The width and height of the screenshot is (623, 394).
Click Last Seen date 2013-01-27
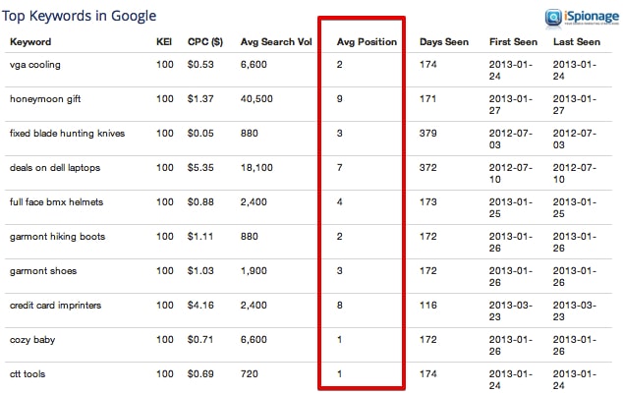click(575, 104)
